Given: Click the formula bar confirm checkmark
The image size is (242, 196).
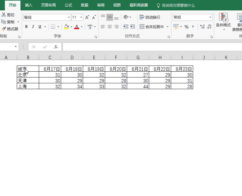Looking at the screenshot, I should pyautogui.click(x=45, y=47).
